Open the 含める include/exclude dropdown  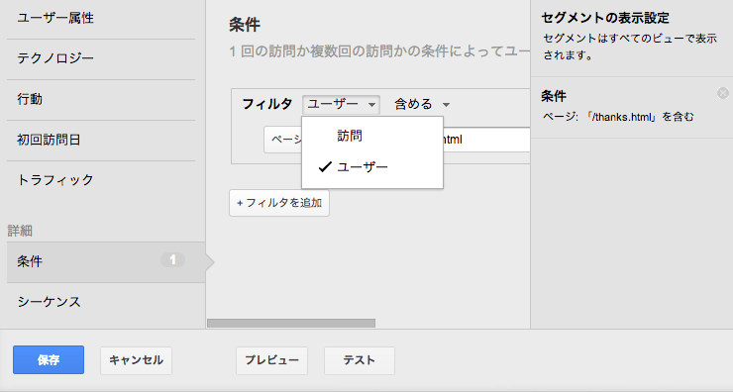click(422, 104)
